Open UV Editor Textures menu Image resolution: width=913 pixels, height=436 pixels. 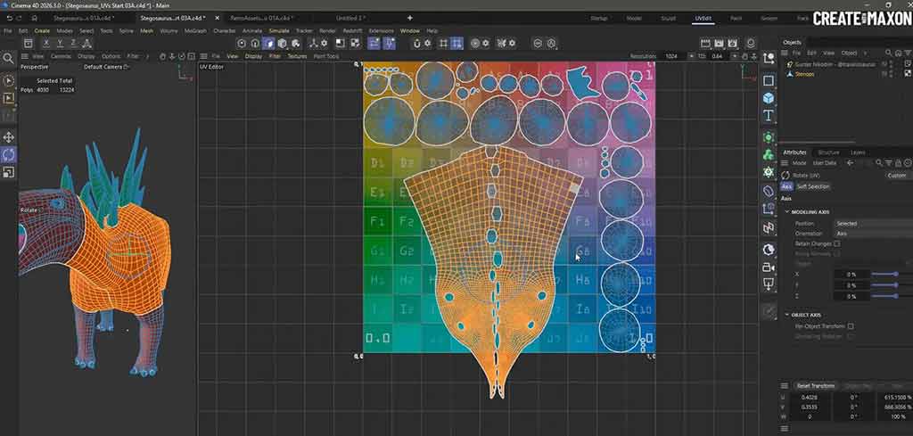297,56
